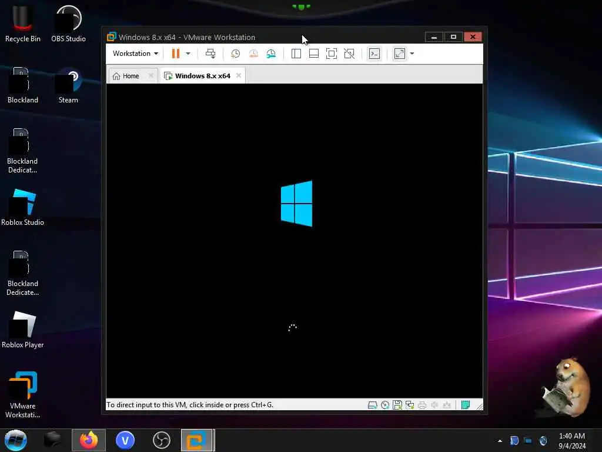Click the stretch guest display icon

(x=400, y=54)
